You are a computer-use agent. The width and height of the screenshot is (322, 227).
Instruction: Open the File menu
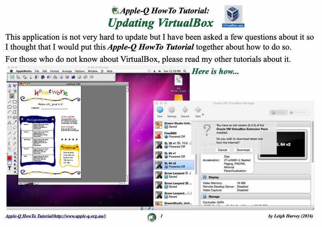[37, 71]
